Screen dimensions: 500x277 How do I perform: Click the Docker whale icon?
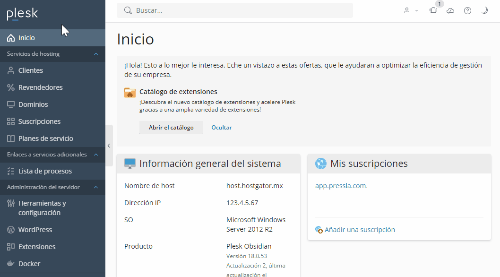[x=11, y=264]
